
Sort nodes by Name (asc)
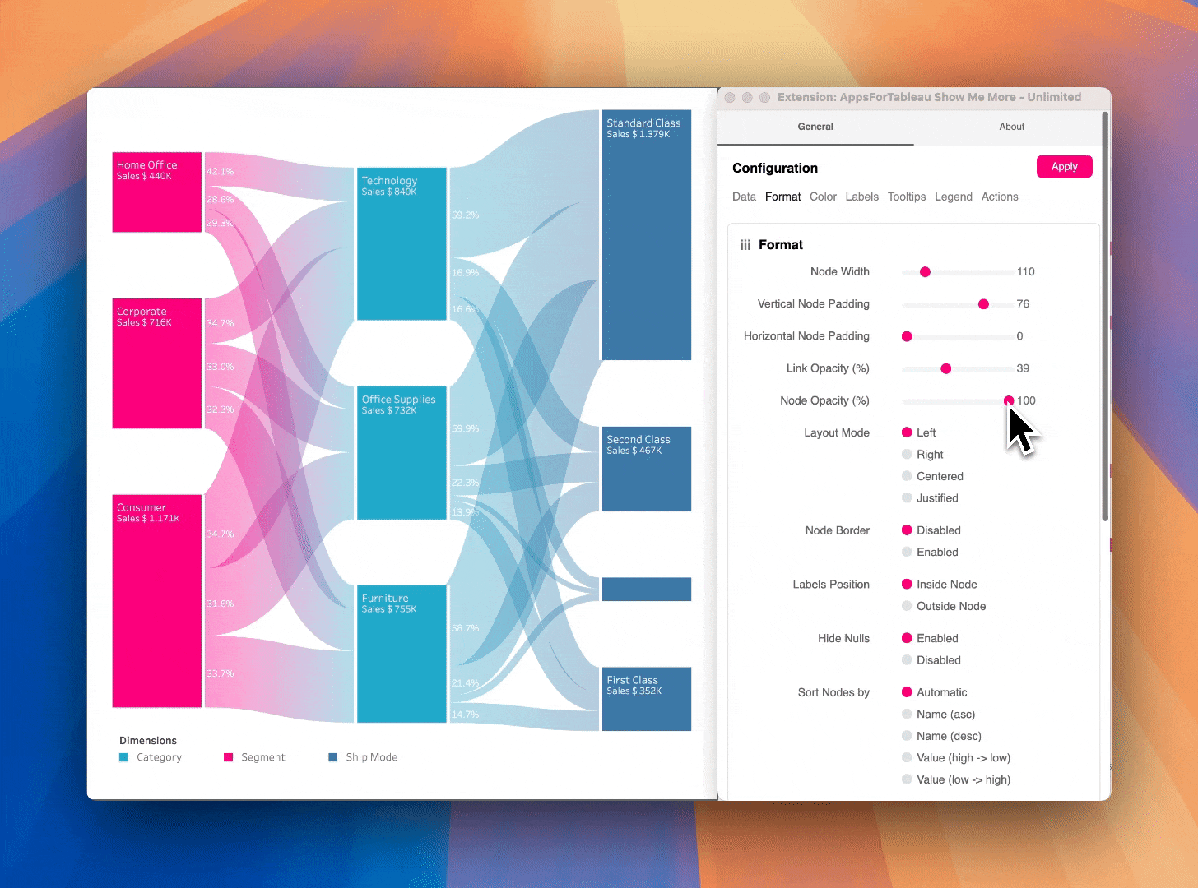click(x=907, y=715)
